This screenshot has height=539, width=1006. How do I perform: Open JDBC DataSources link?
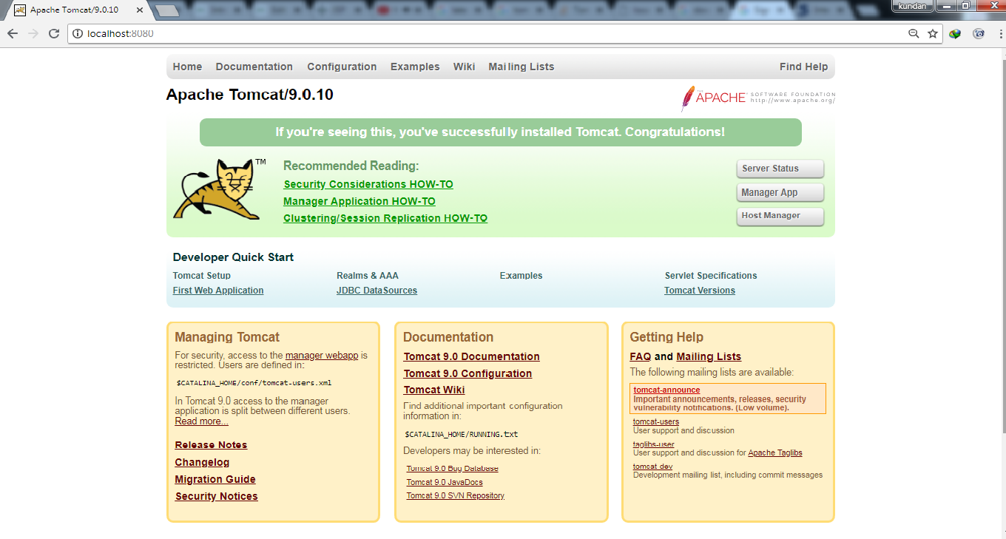point(377,291)
